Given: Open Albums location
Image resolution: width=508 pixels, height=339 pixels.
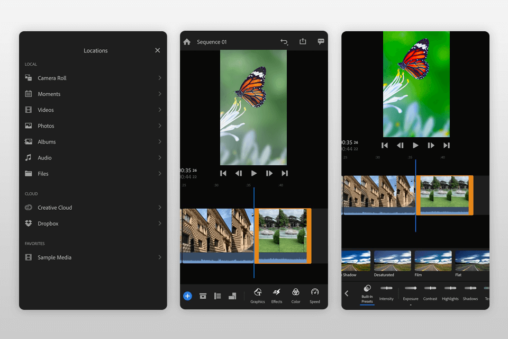Looking at the screenshot, I should pyautogui.click(x=93, y=142).
